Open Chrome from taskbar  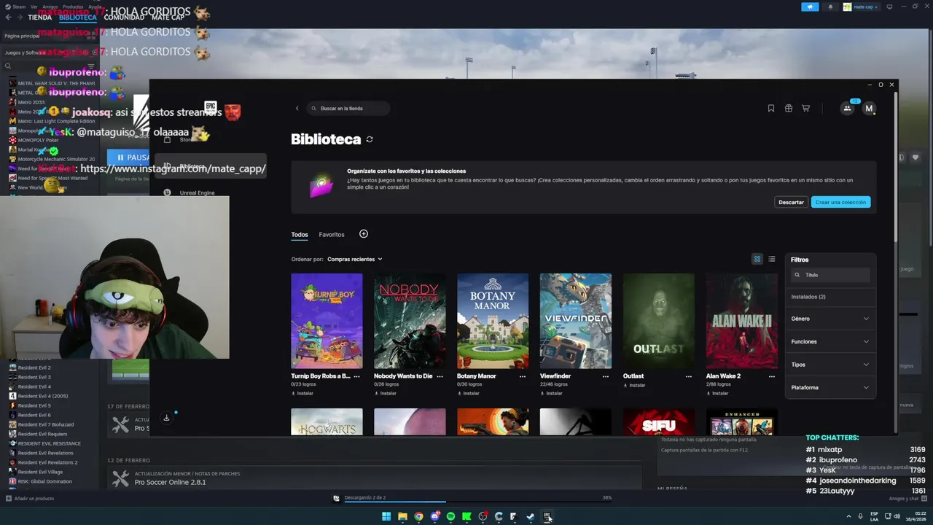[x=418, y=517]
